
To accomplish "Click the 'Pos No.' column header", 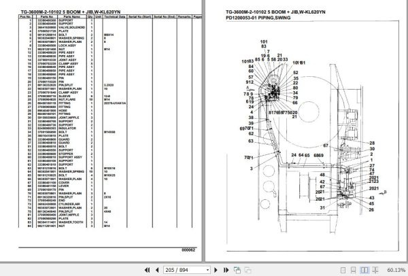I will pos(26,16).
